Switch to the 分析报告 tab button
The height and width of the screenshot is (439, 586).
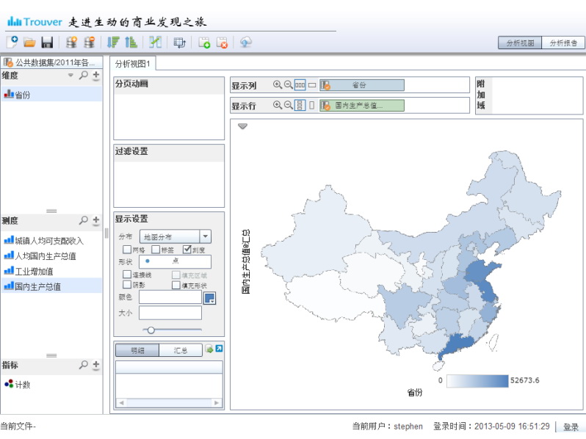pos(563,43)
